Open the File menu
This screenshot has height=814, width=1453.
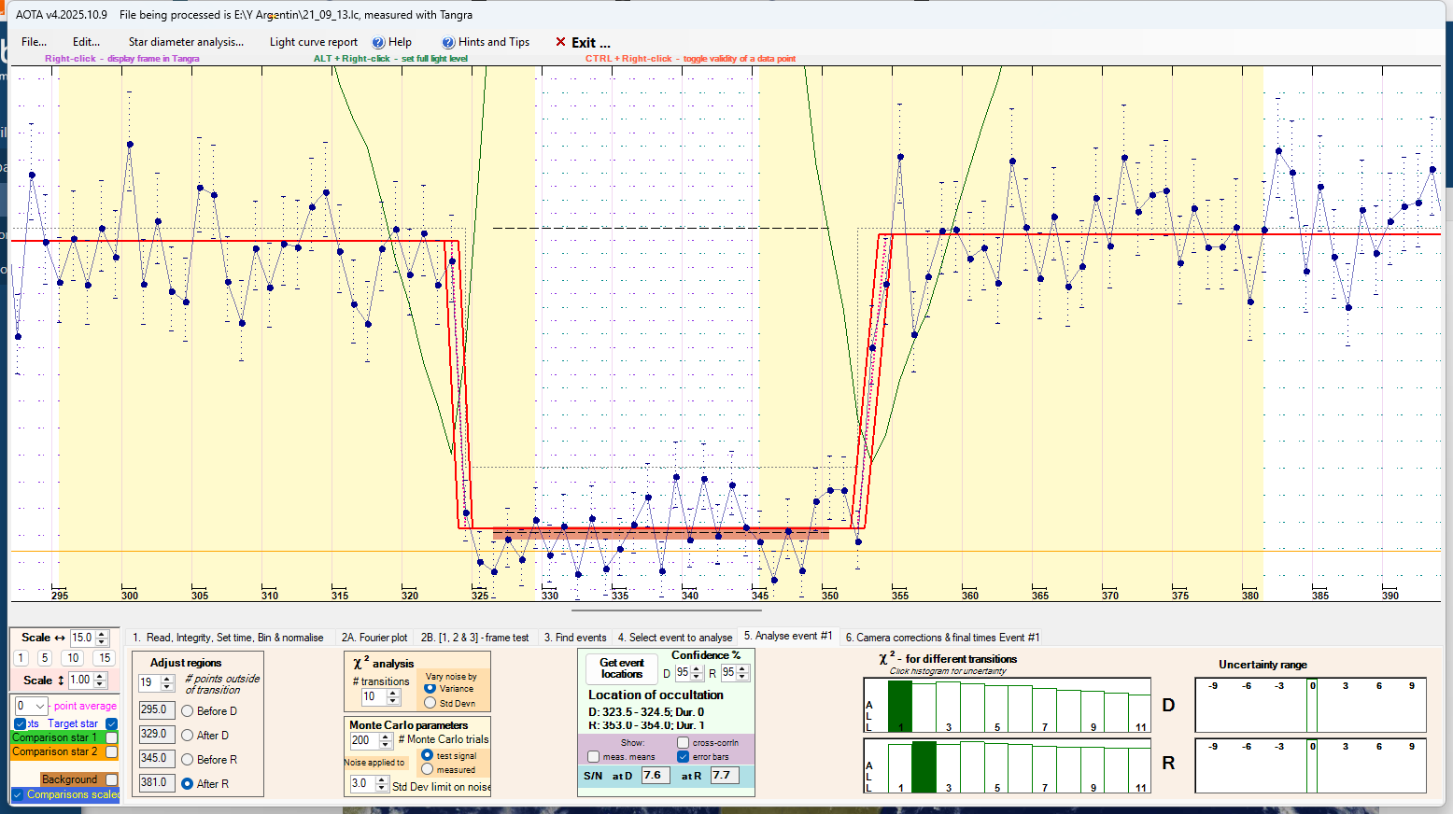34,42
